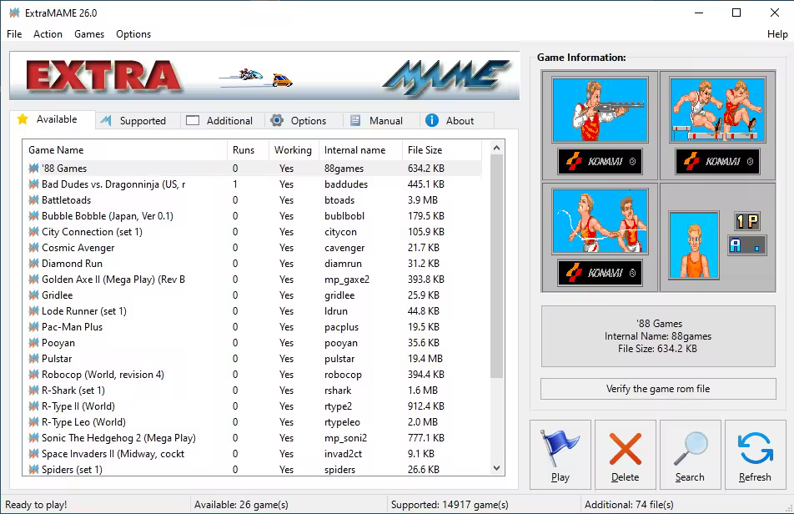
Task: Click the star icon on Available tab
Action: 23,119
